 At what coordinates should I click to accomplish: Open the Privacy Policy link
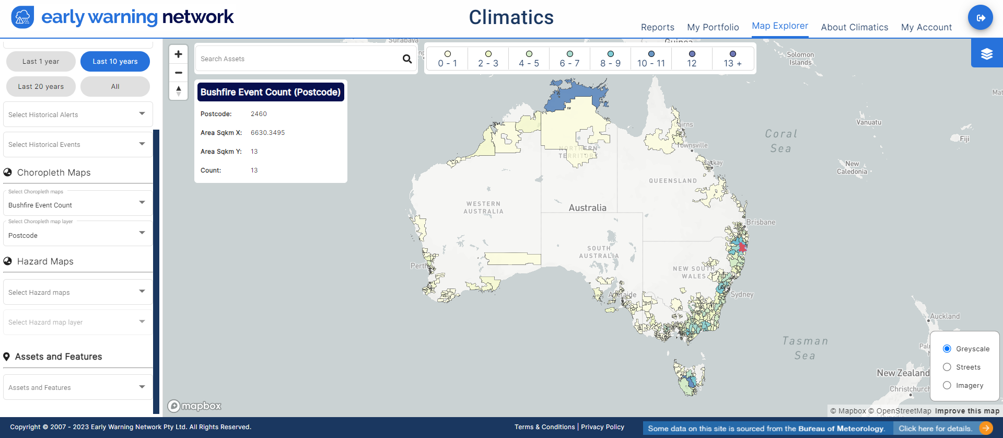tap(602, 427)
